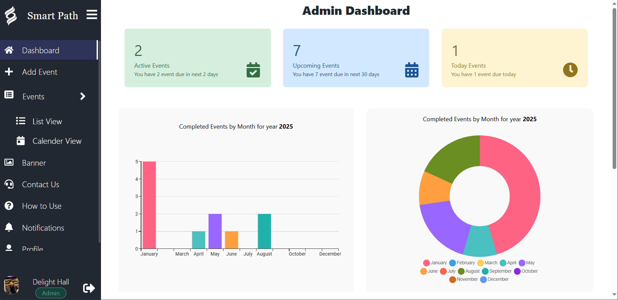Collapse the Events submenu chevron

pos(83,97)
